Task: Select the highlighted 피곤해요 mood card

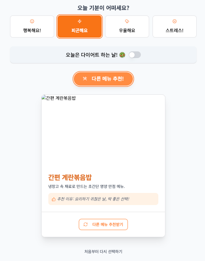Action: point(80,26)
